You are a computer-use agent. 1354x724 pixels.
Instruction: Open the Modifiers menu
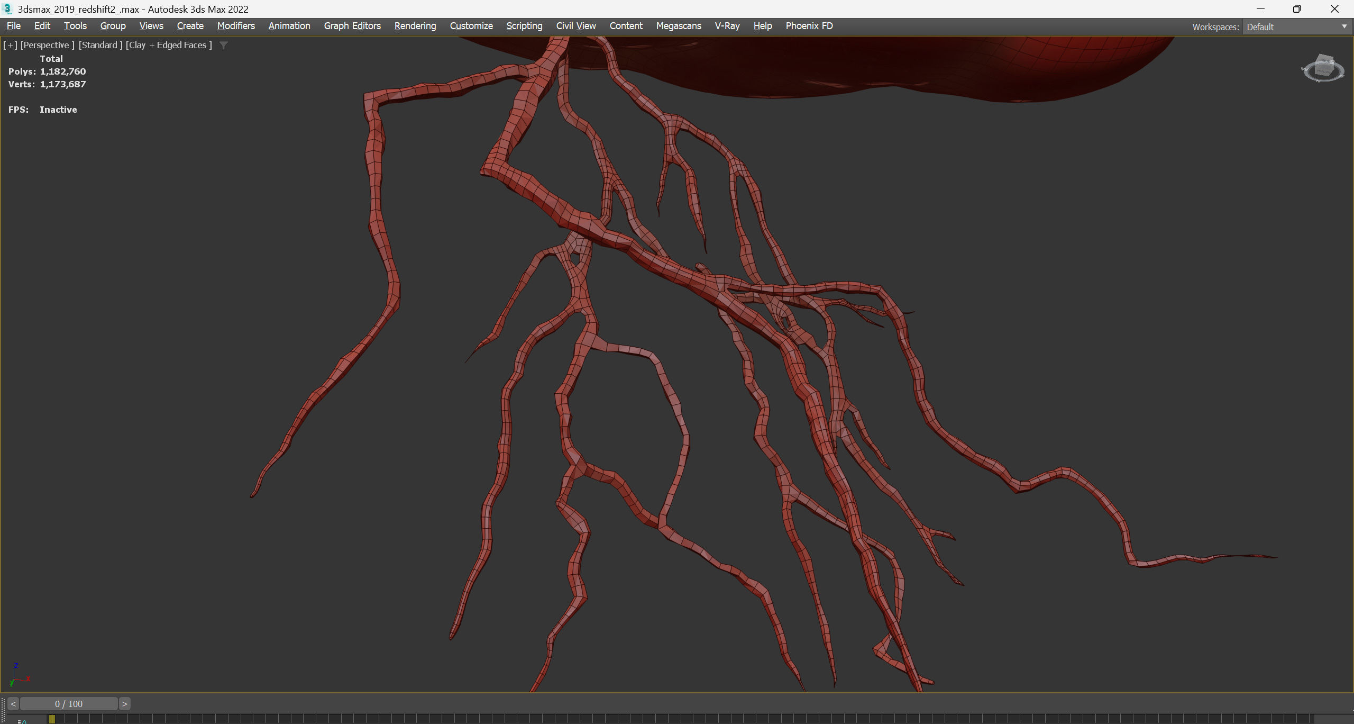pos(236,26)
